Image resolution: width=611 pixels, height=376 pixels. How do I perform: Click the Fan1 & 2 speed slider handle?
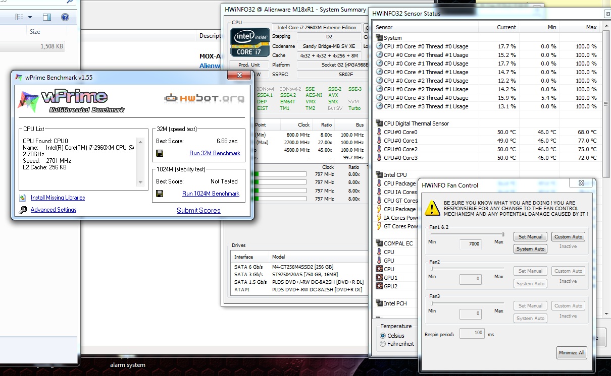pos(503,234)
